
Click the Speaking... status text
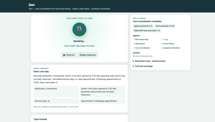[79, 41]
